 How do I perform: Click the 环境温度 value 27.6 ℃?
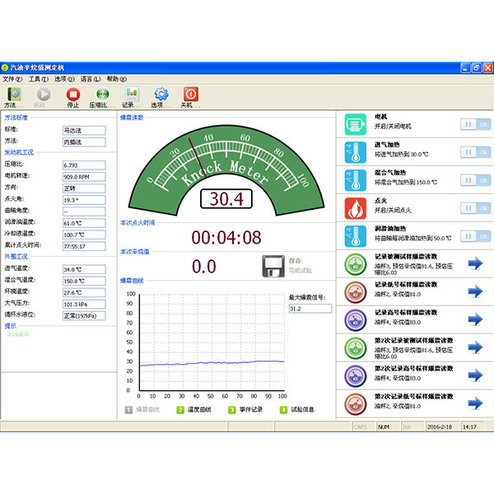pyautogui.click(x=84, y=292)
